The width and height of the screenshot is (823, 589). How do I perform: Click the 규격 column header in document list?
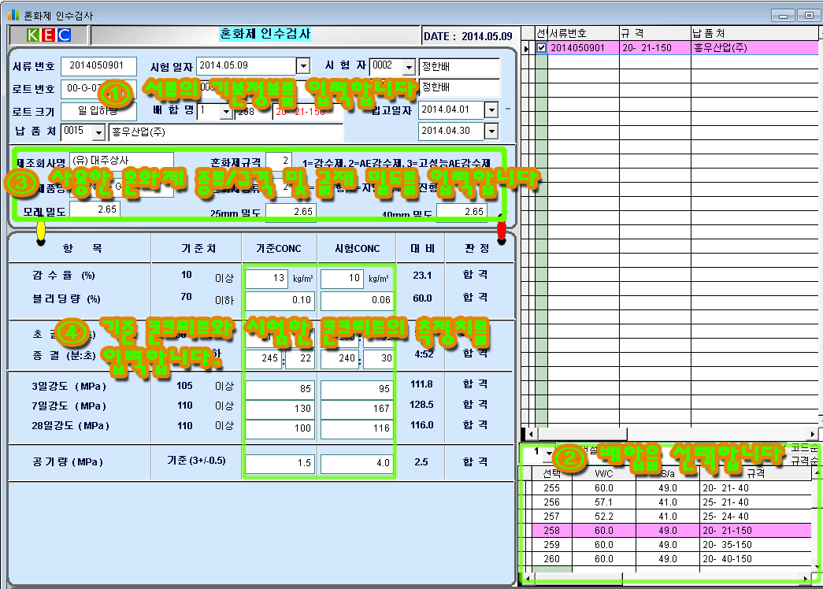(655, 34)
